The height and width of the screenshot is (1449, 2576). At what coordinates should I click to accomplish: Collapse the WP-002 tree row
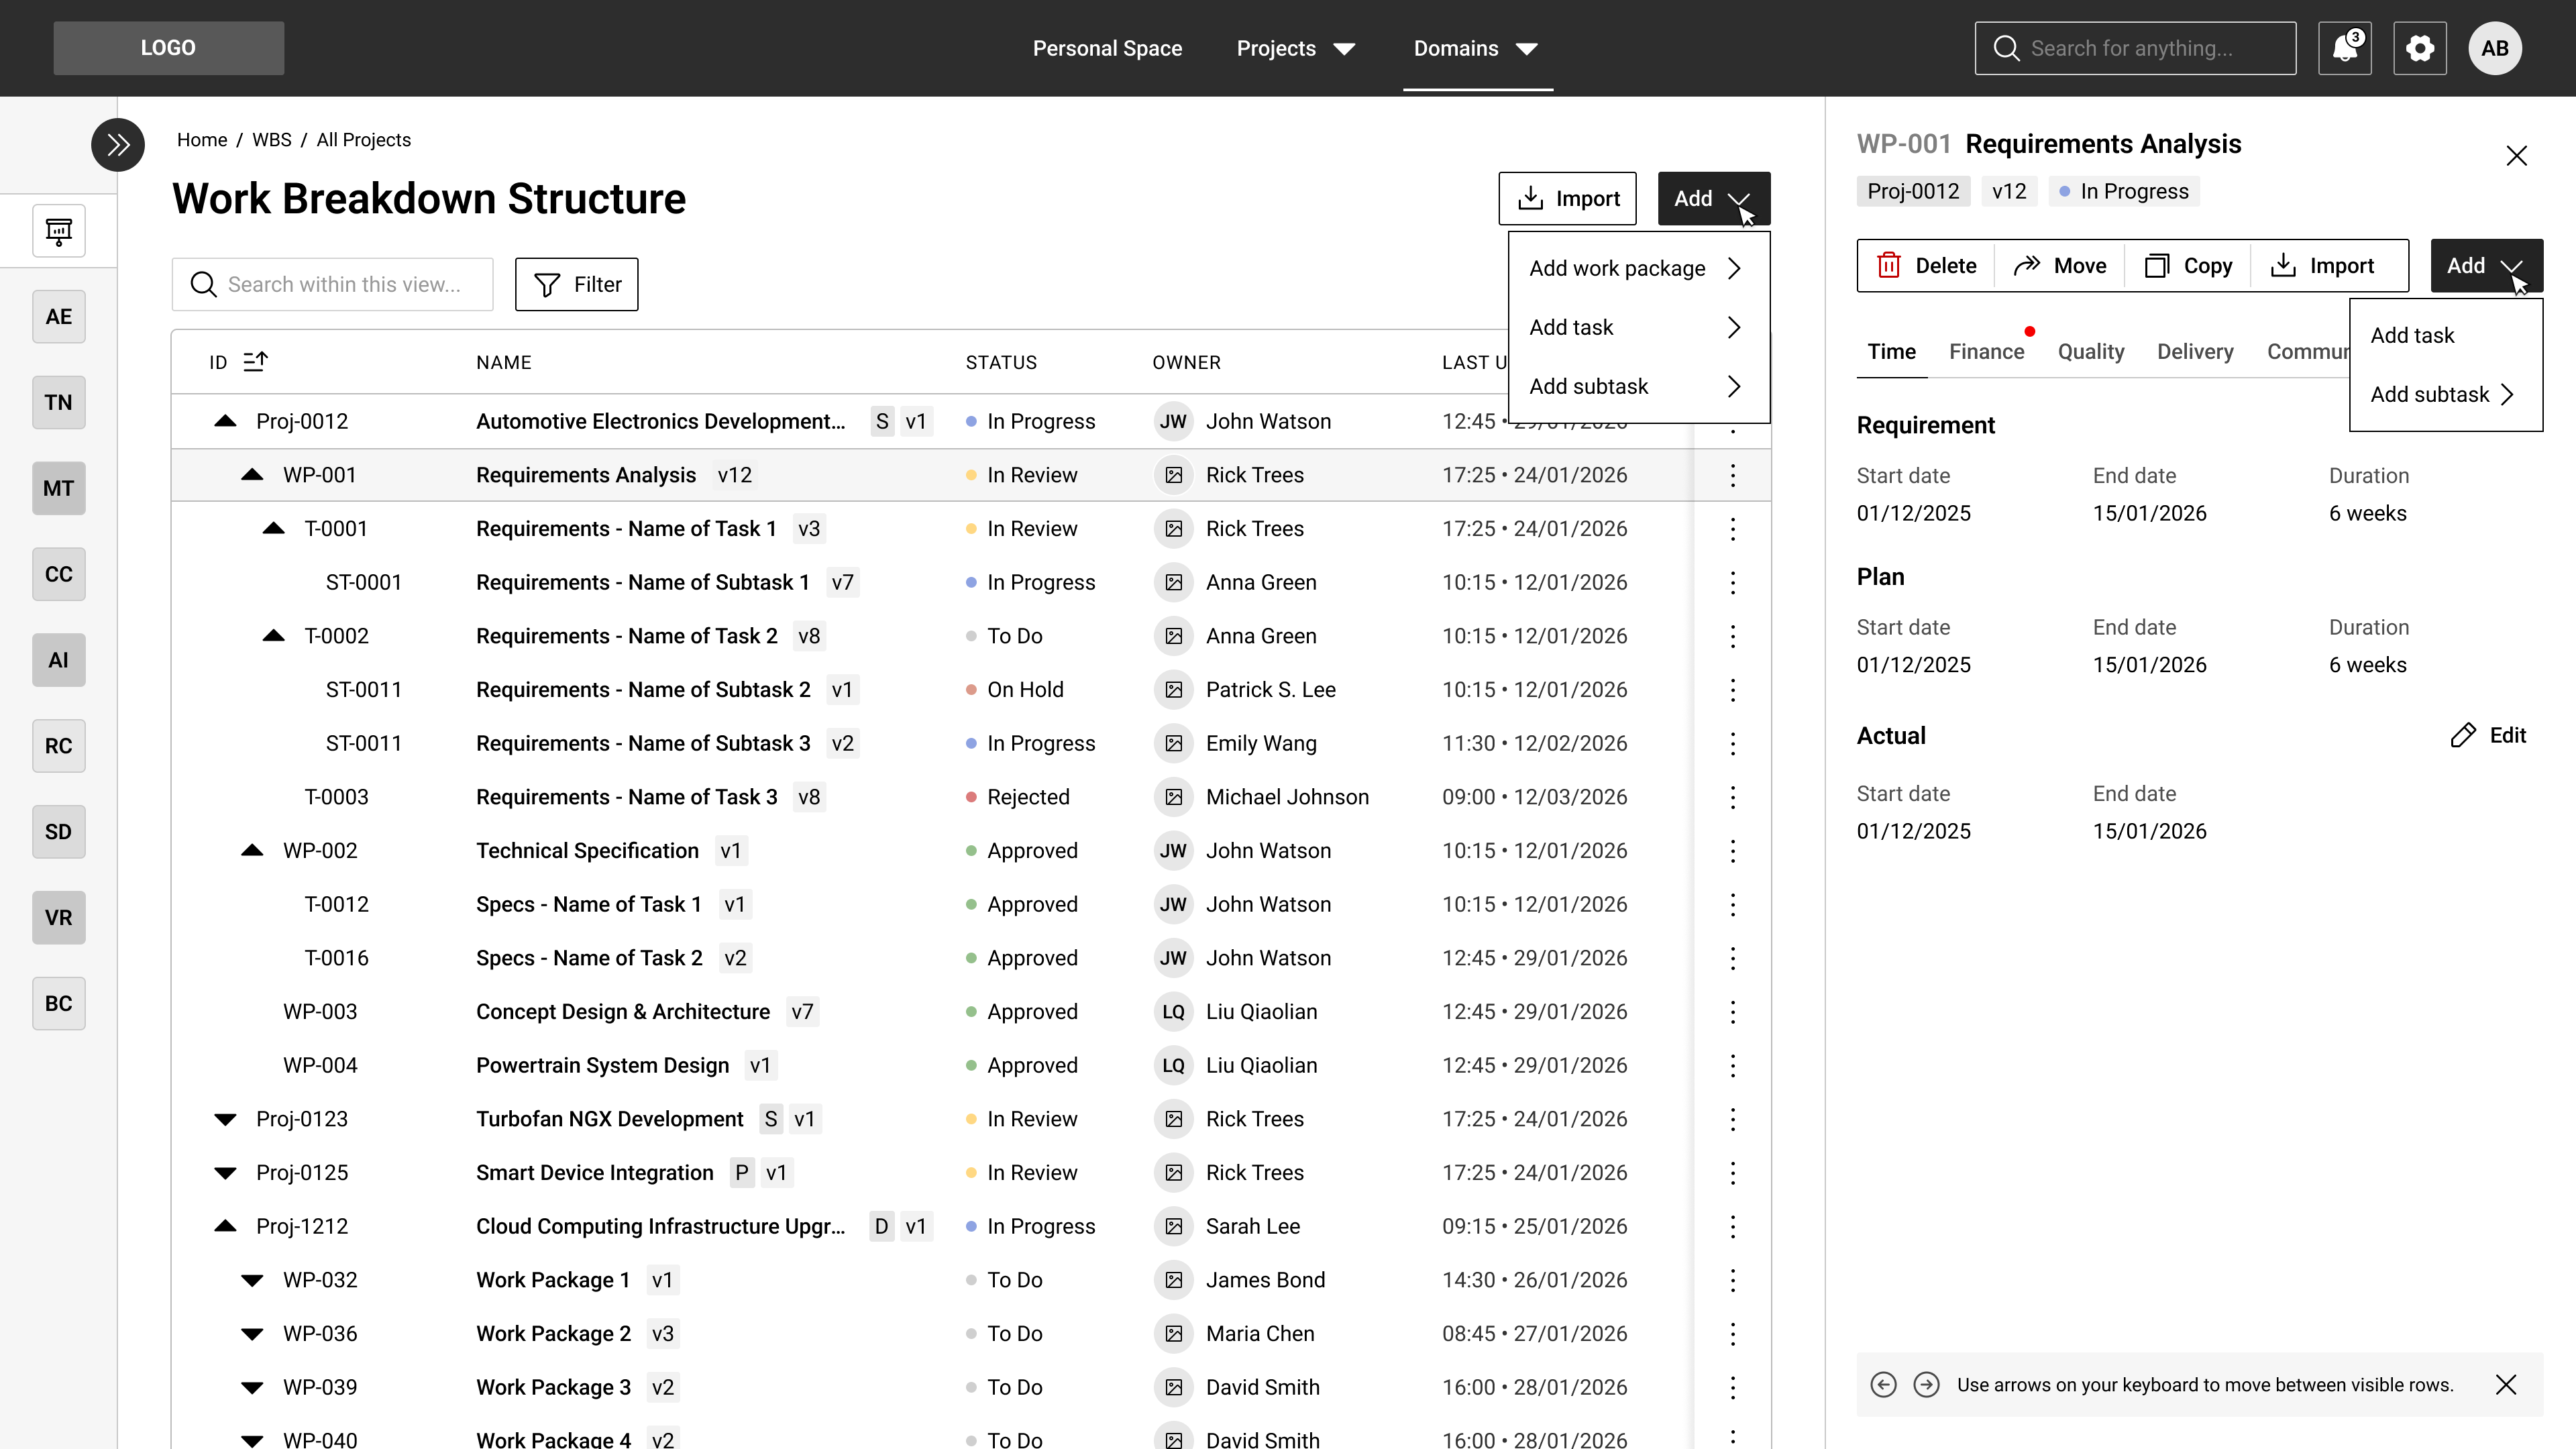[253, 851]
